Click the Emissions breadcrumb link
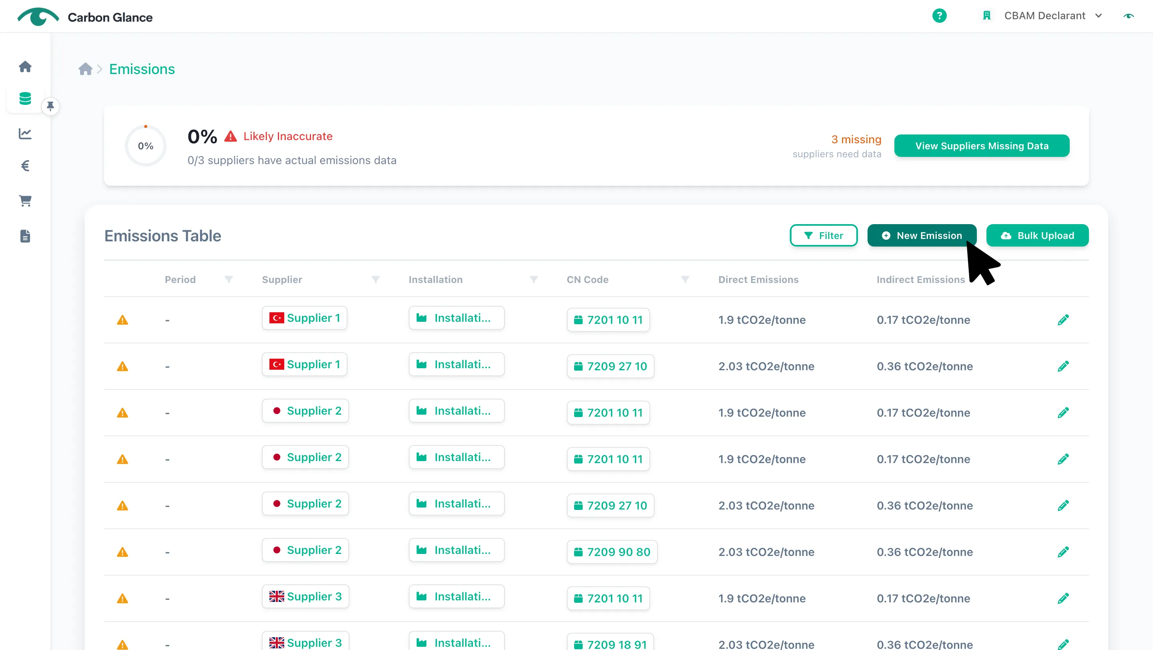 coord(142,69)
